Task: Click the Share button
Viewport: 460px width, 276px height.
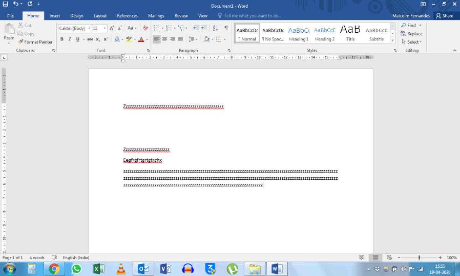Action: click(445, 16)
